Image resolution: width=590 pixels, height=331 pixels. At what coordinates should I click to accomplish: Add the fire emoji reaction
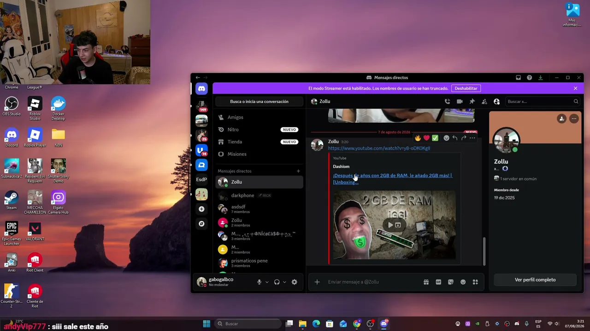pyautogui.click(x=418, y=138)
